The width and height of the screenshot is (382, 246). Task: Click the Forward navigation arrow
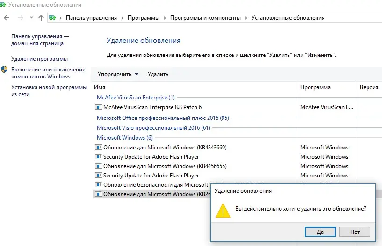coord(21,18)
